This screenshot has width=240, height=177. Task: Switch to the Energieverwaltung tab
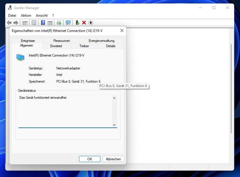point(101,41)
